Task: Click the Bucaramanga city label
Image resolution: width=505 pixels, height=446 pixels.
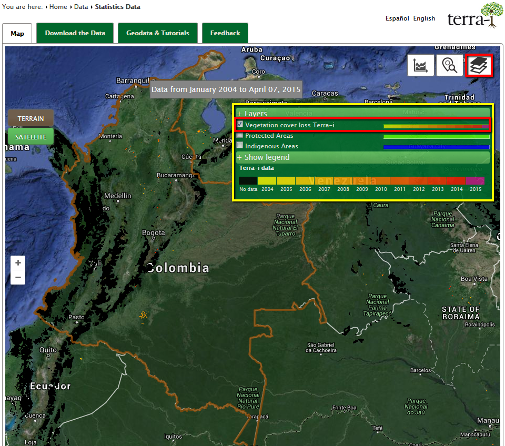Action: tap(176, 175)
